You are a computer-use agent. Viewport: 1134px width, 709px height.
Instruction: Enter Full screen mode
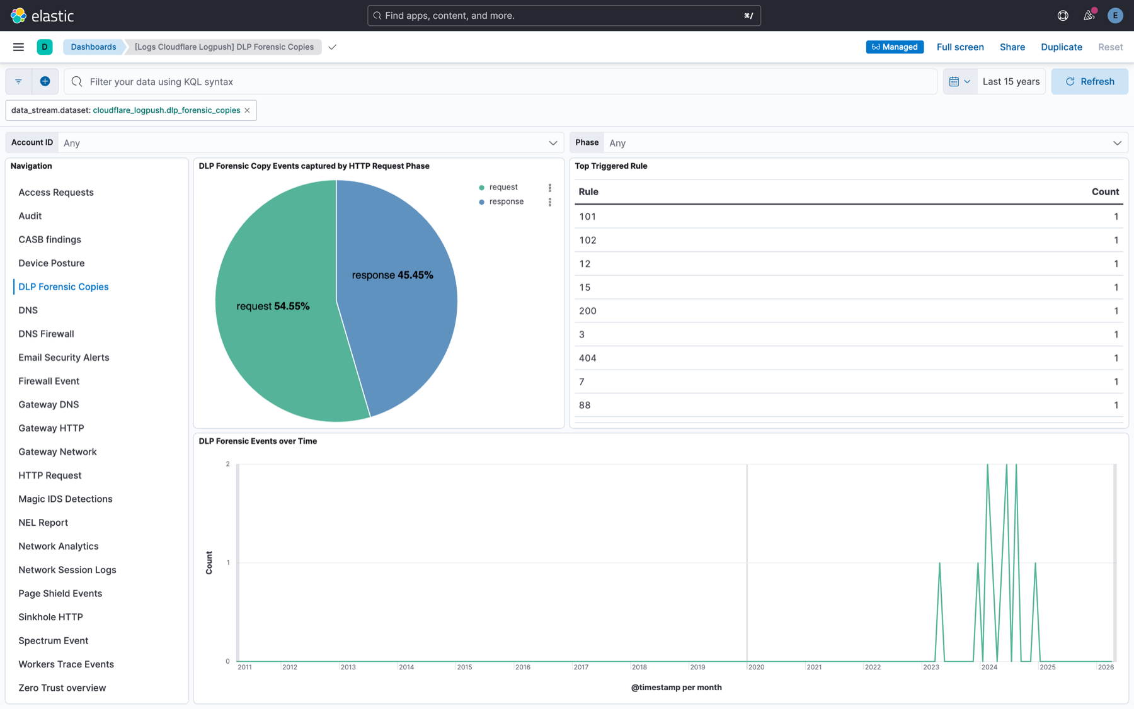click(x=960, y=47)
